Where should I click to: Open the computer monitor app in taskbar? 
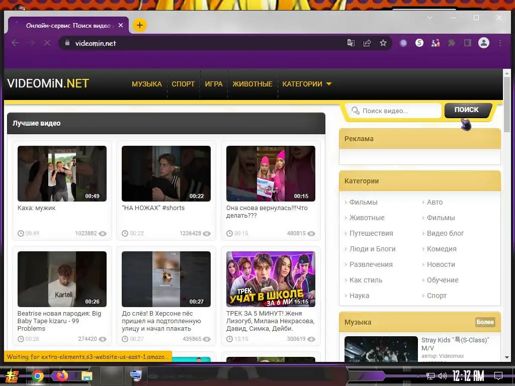[136, 375]
